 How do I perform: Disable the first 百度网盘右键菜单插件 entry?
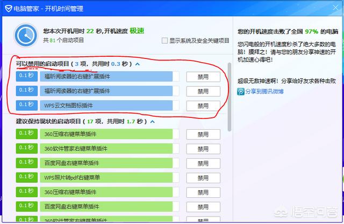pos(203,163)
